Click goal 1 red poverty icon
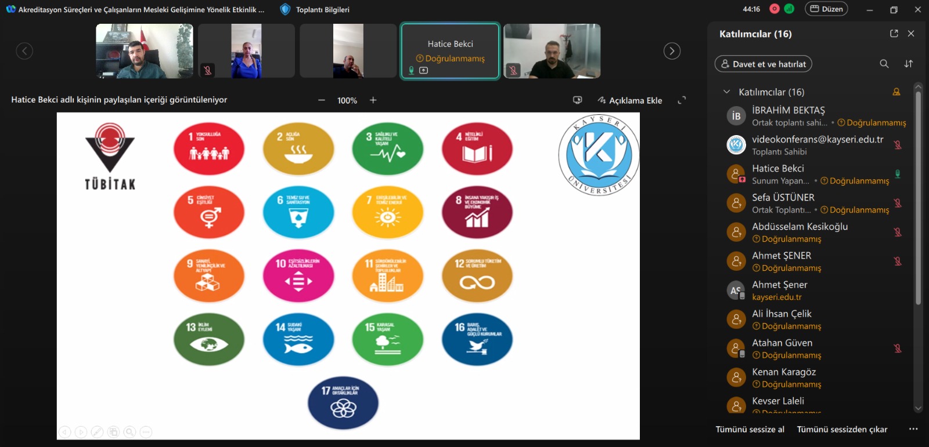929x447 pixels. (x=209, y=148)
